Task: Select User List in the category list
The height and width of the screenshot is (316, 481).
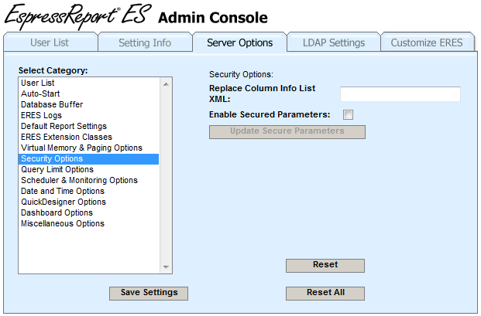Action: coord(88,83)
